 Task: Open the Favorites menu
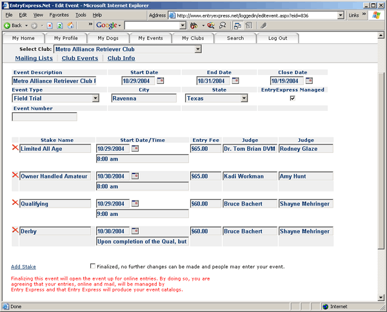tap(59, 15)
